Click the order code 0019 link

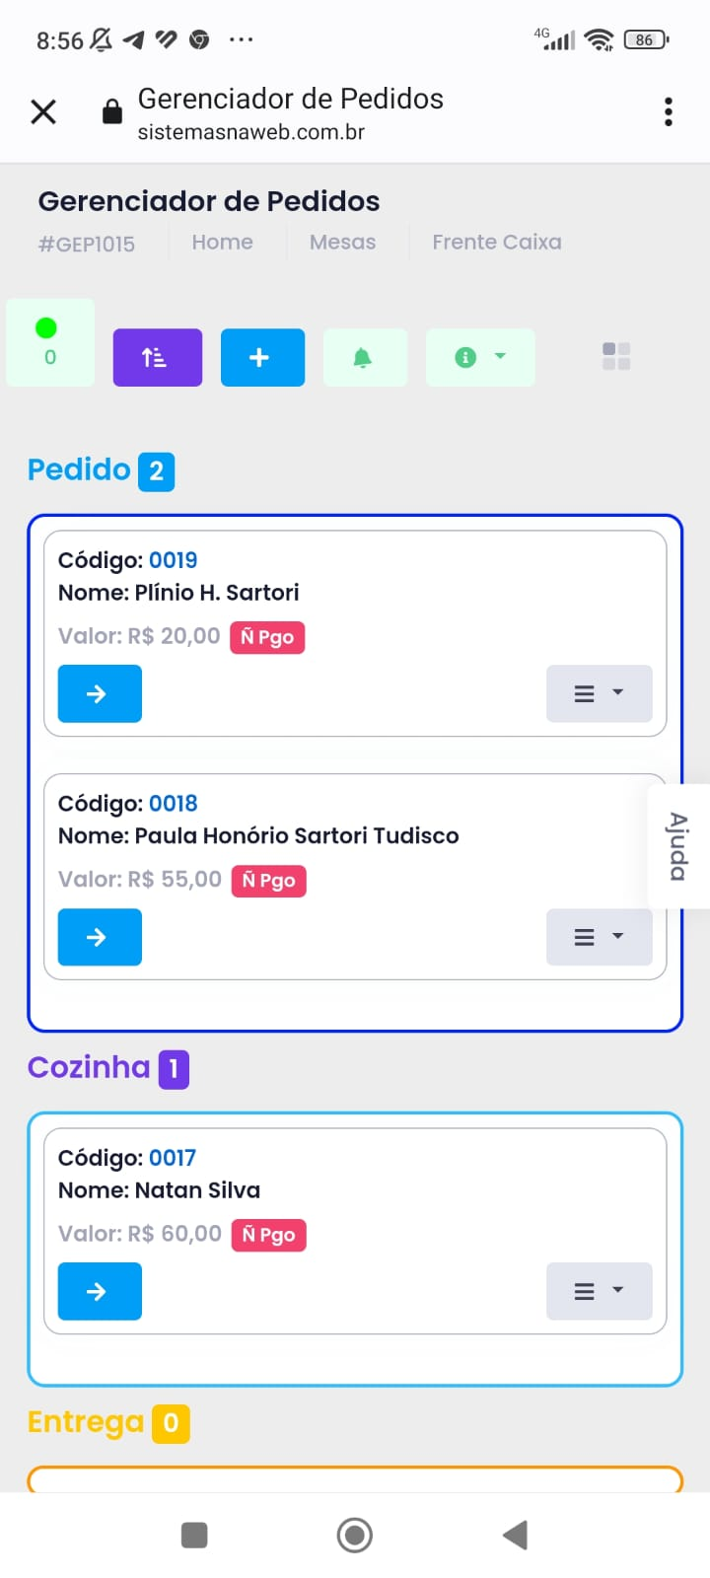(x=174, y=559)
